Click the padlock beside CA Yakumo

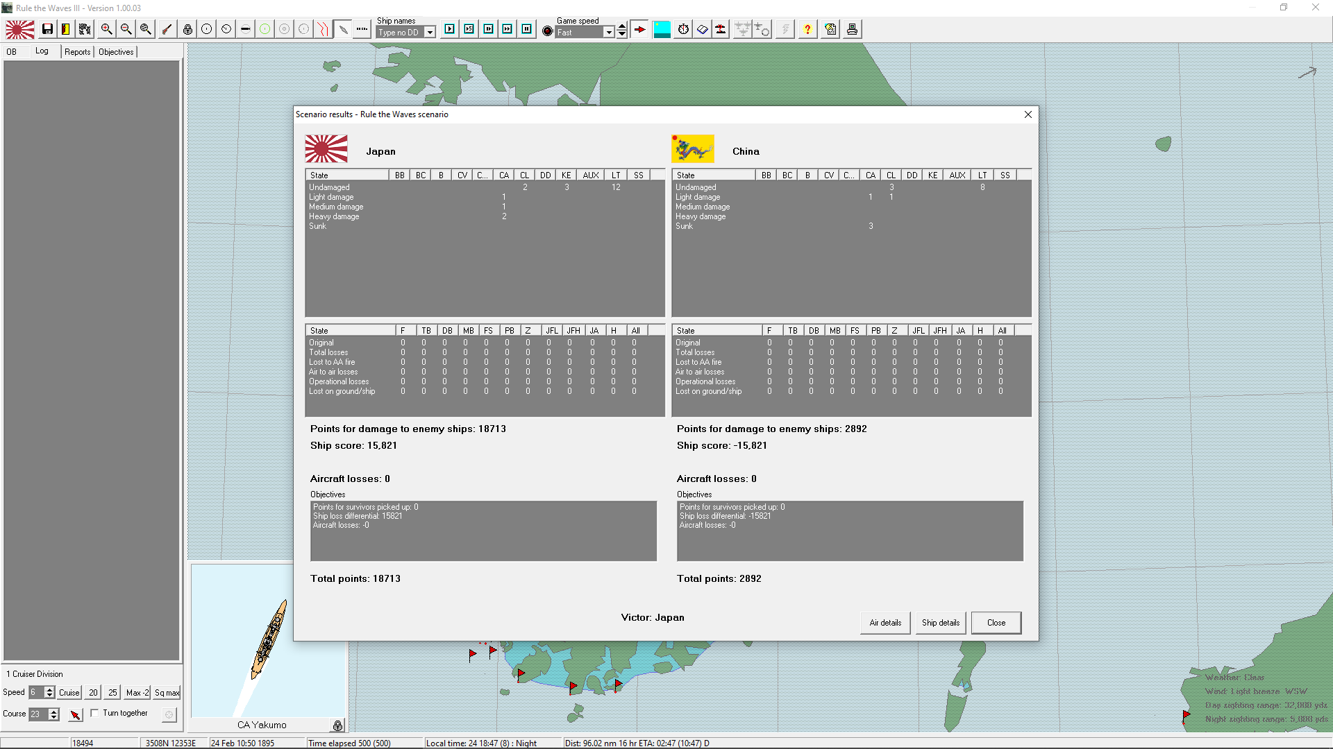pos(337,725)
